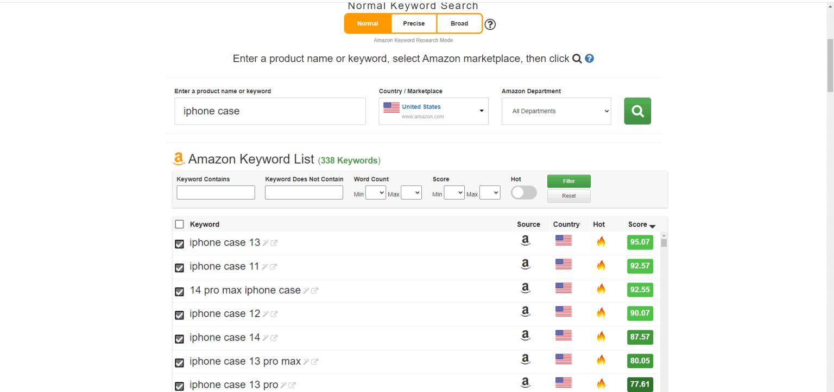The image size is (834, 392).
Task: Click the US flag in 14 pro max iphone case row
Action: click(x=564, y=288)
